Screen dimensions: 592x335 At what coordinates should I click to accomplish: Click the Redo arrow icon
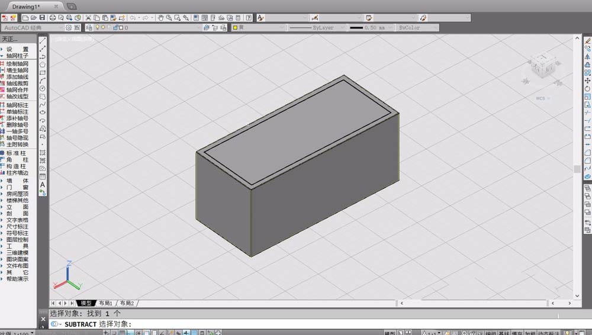(146, 18)
